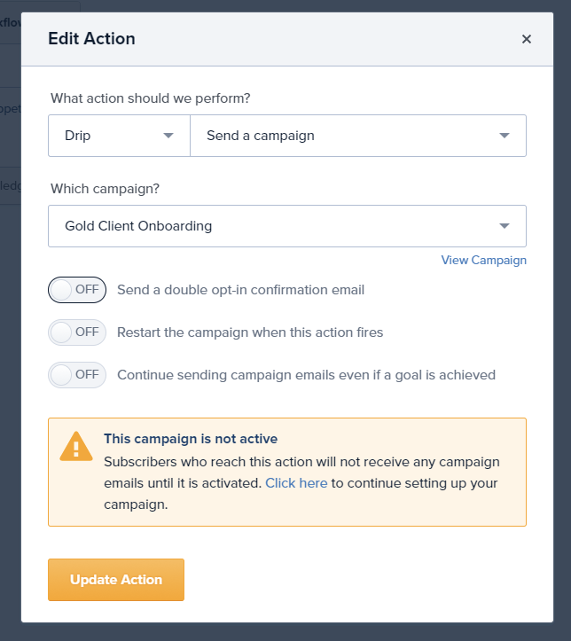Click the double opt-in confirmation email label
This screenshot has height=641, width=571.
[x=240, y=290]
